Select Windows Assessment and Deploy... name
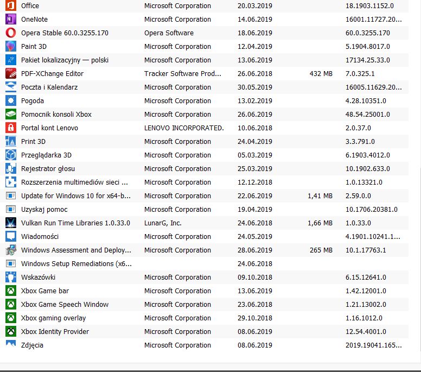421x372 pixels. point(76,250)
